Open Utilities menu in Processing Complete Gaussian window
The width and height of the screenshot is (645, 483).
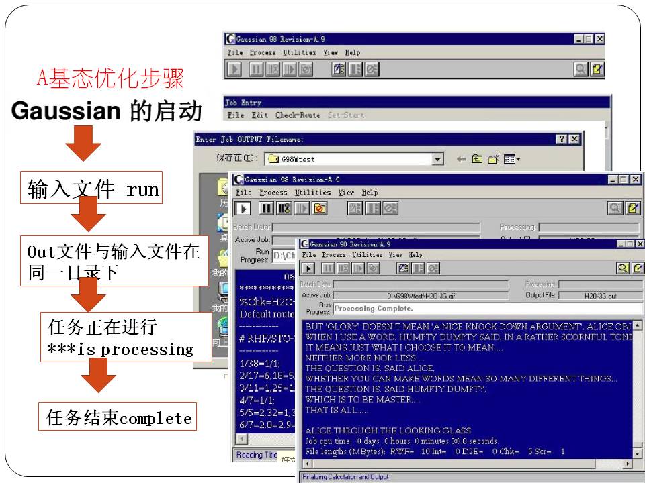coord(367,255)
